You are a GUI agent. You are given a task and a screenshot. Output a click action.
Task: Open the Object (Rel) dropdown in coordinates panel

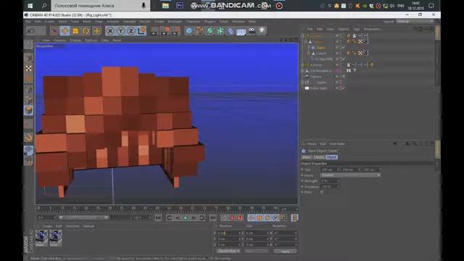[x=228, y=252]
